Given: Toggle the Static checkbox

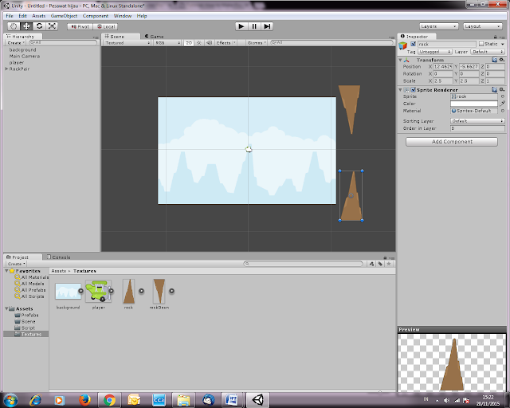Looking at the screenshot, I should click(x=481, y=44).
